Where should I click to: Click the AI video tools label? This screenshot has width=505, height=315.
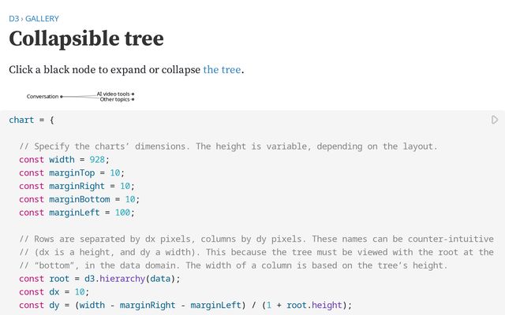[x=114, y=94]
